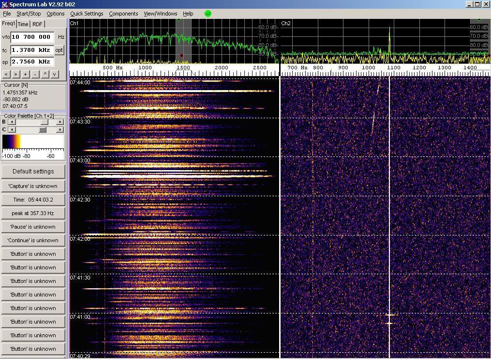Open the Components menu
The height and width of the screenshot is (359, 491).
coord(123,14)
